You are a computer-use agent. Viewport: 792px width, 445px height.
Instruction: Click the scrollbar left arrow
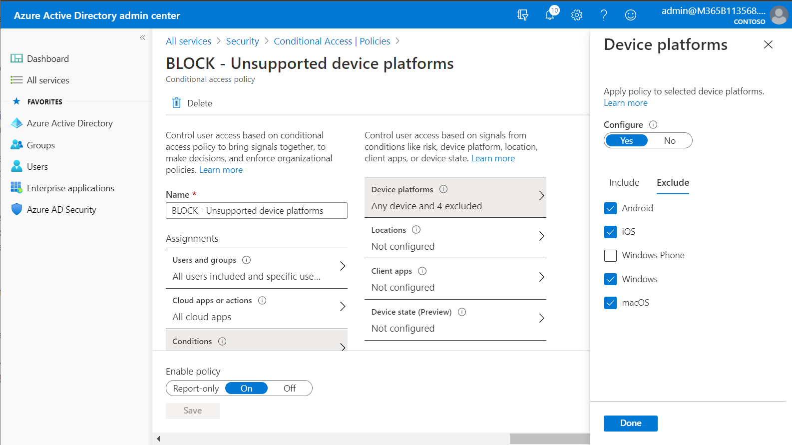click(158, 439)
